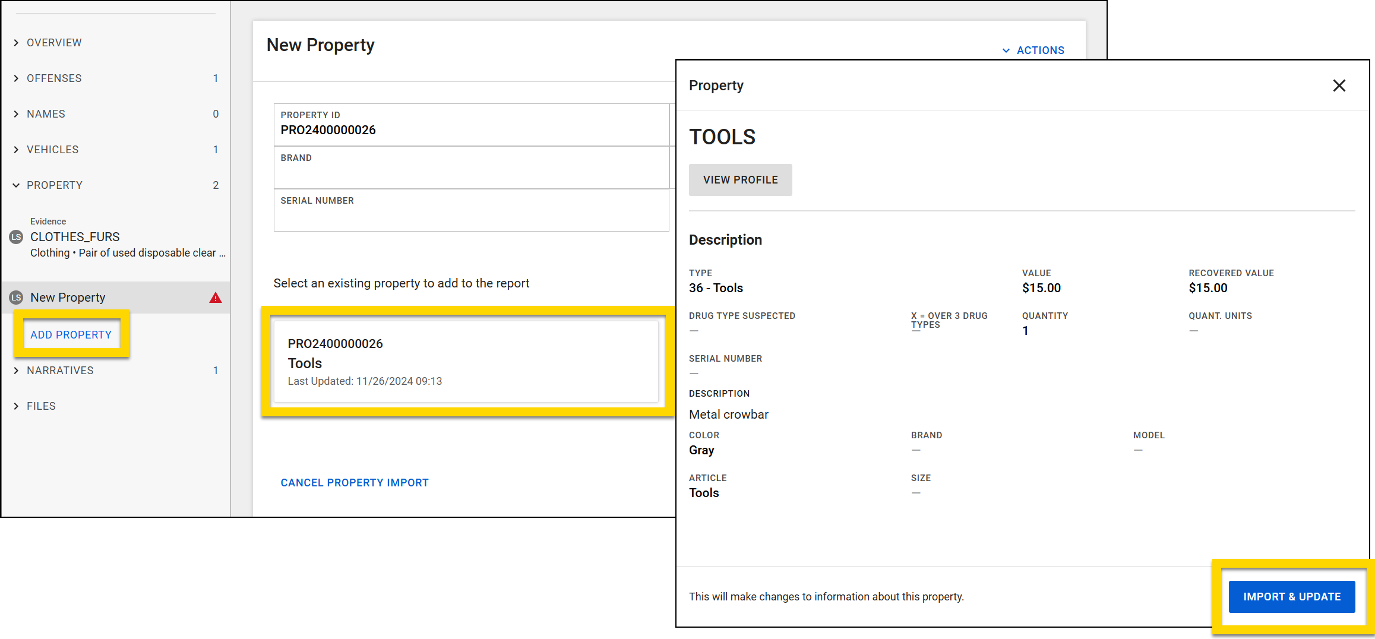Screen dimensions: 1375x639
Task: Close the Property details panel
Action: click(x=1339, y=86)
